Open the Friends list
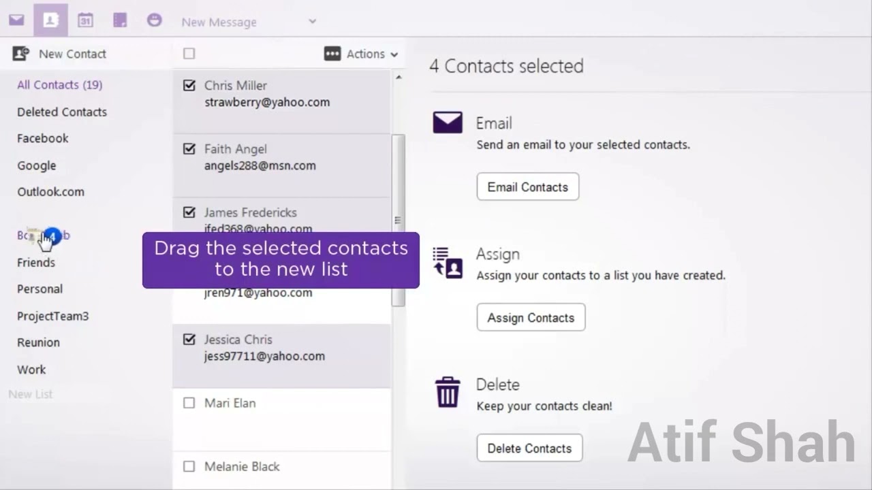 [x=36, y=262]
